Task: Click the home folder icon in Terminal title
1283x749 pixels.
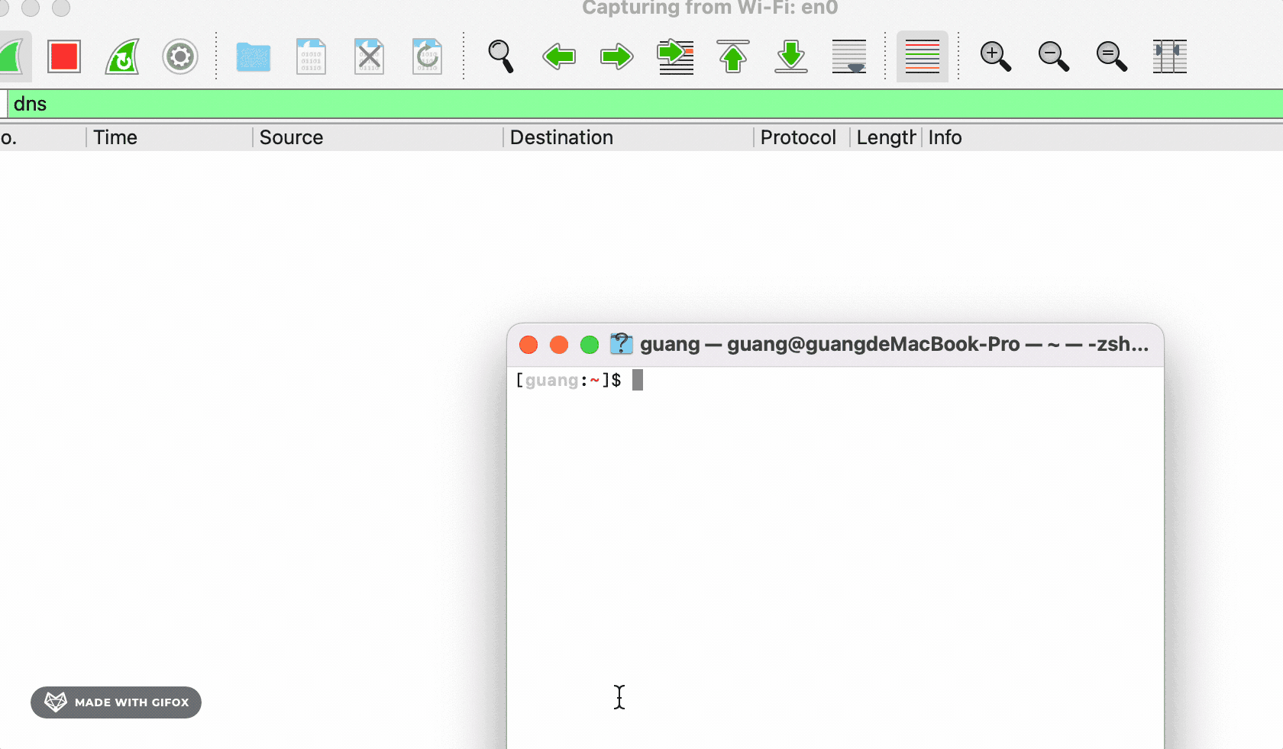Action: [622, 344]
